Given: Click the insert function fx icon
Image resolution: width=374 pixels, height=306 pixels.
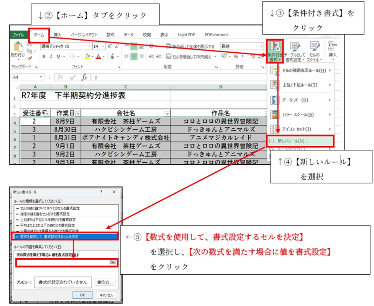Looking at the screenshot, I should point(84,77).
